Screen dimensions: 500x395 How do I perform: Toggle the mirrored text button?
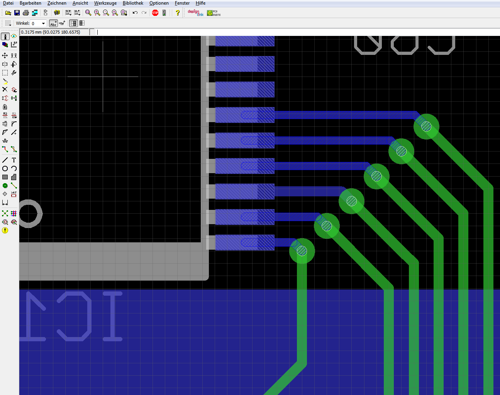[62, 23]
